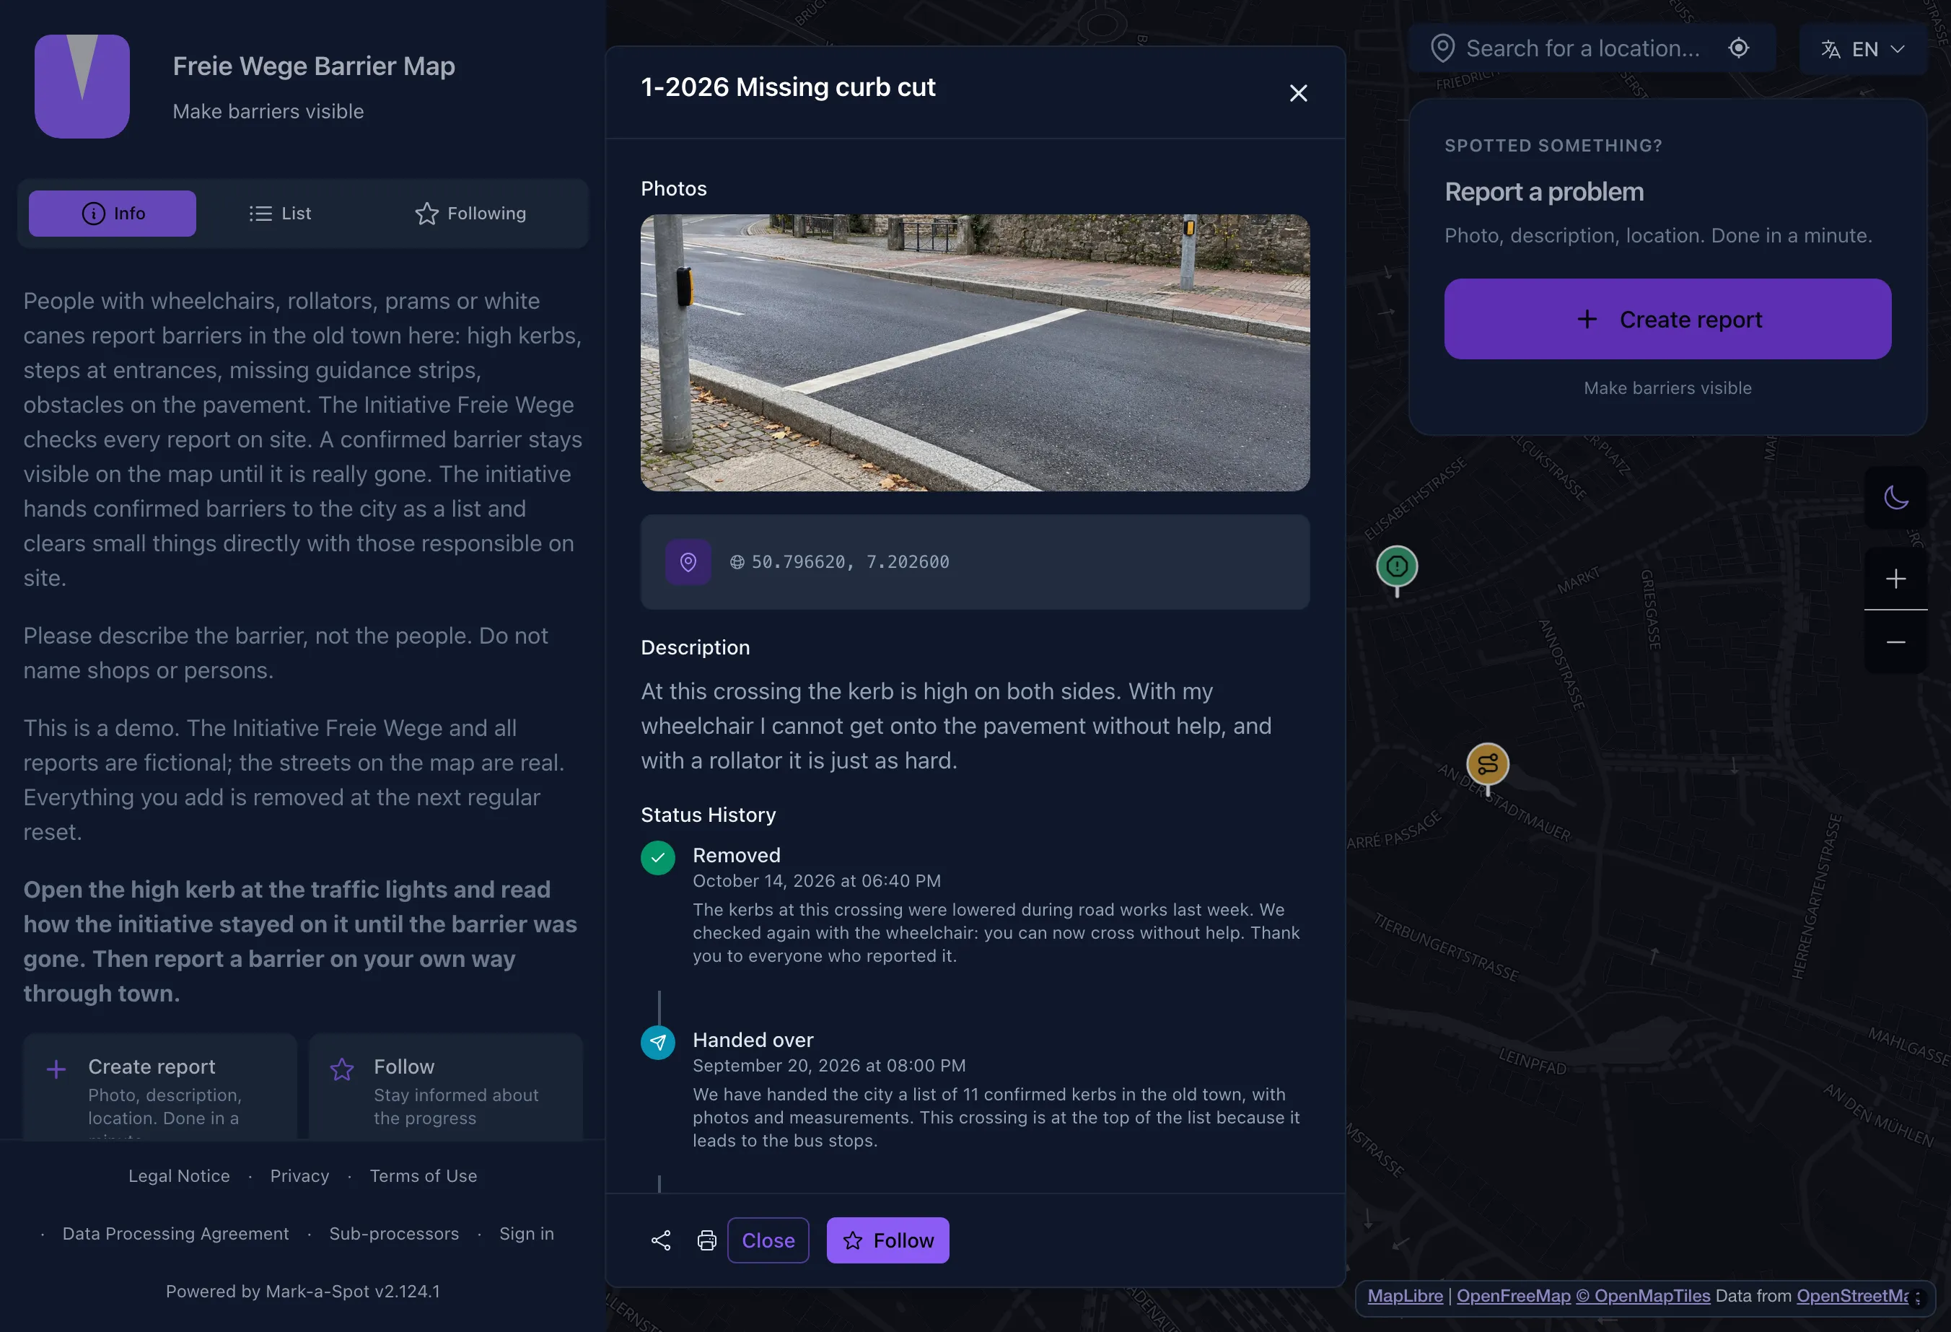
Task: Open the Privacy link in footer
Action: click(x=299, y=1176)
